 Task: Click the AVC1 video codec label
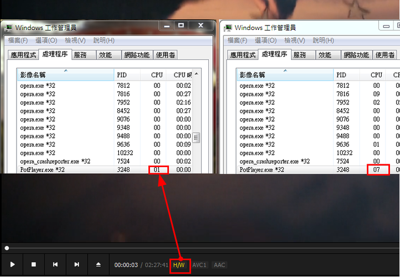[199, 265]
